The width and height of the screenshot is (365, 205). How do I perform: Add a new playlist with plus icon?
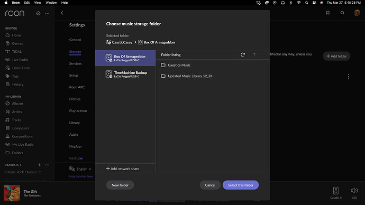pyautogui.click(x=39, y=165)
